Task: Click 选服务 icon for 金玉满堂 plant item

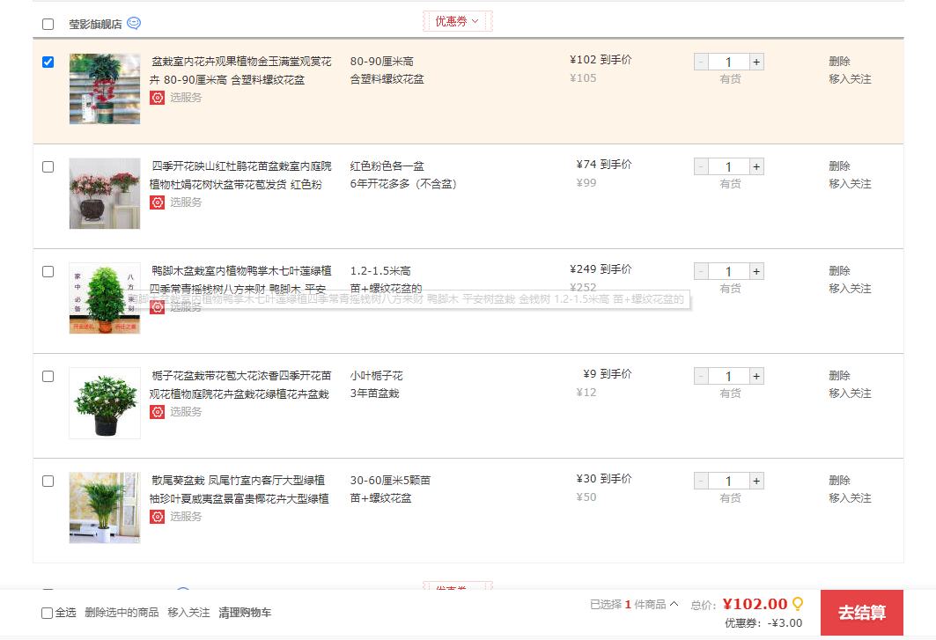Action: 157,98
